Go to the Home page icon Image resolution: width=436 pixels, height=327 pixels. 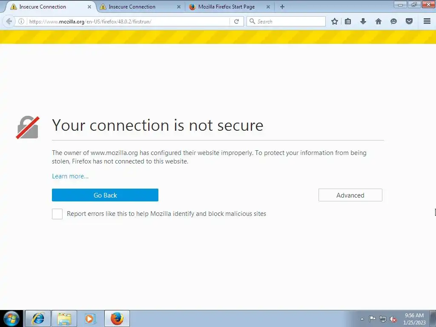(x=379, y=21)
